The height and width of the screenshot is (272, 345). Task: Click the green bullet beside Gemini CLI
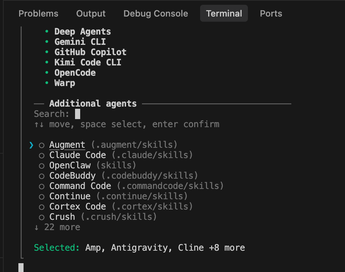47,42
